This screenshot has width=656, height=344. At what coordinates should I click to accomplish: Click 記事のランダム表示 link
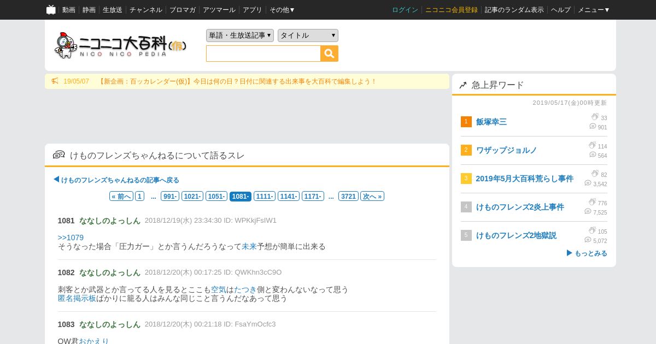514,10
